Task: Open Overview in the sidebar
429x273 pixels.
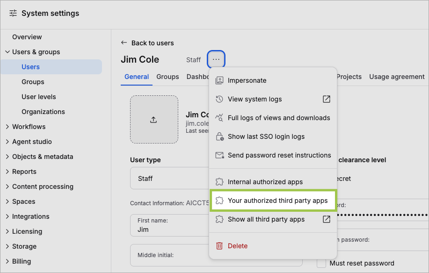Action: (27, 37)
